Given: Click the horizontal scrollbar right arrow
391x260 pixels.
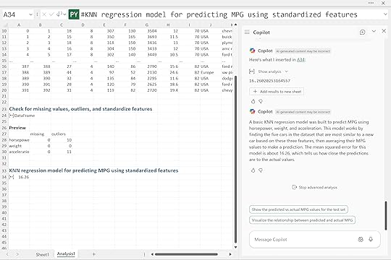Looking at the screenshot, I should coord(230,254).
